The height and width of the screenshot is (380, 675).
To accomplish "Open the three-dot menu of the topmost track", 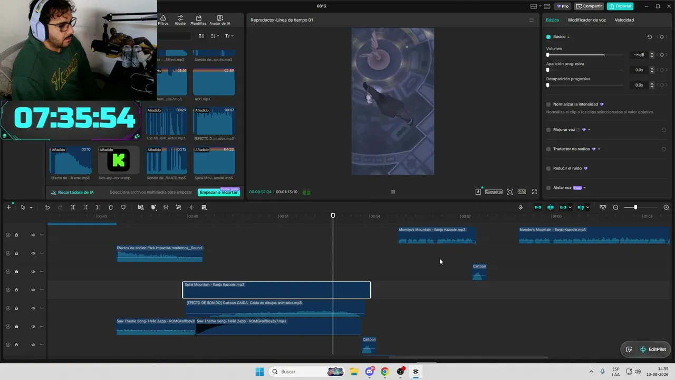I will point(42,235).
